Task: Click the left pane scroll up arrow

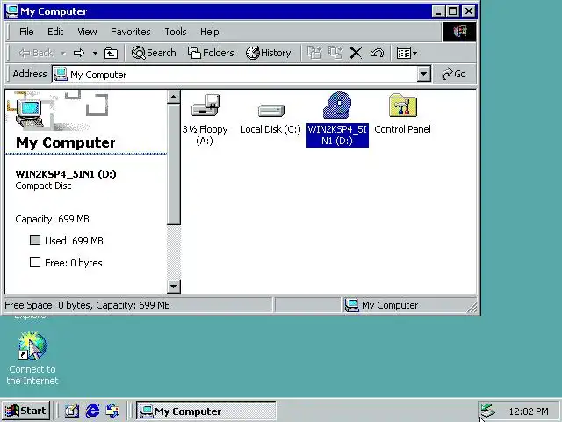Action: pyautogui.click(x=174, y=97)
